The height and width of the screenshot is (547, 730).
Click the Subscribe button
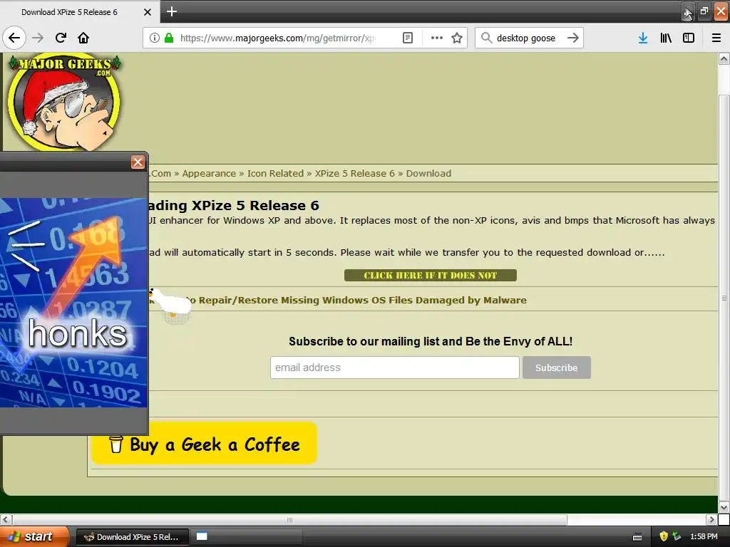pyautogui.click(x=556, y=368)
